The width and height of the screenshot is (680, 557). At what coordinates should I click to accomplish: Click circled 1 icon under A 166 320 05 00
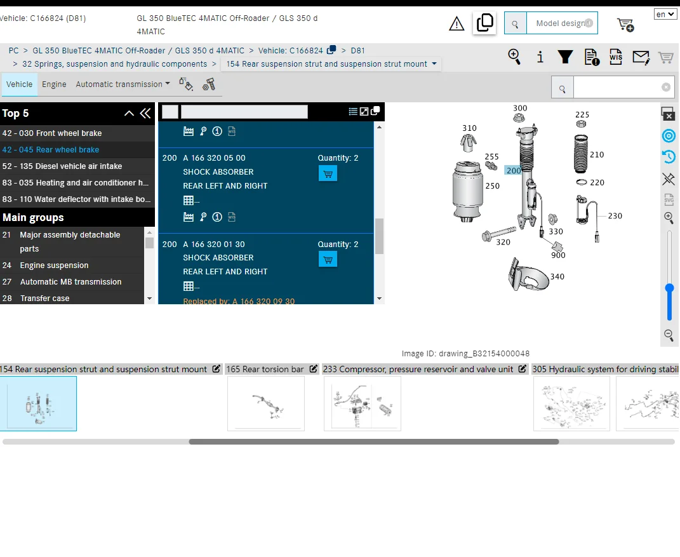click(217, 217)
